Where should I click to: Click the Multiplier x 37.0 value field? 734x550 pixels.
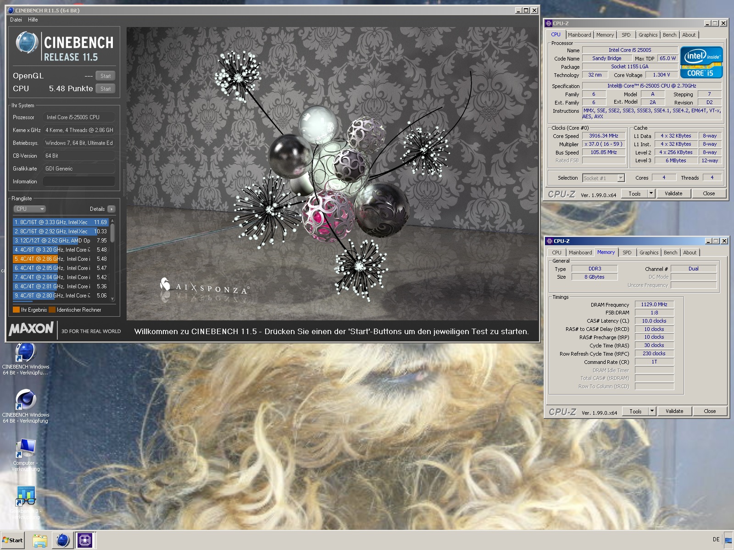[x=604, y=144]
